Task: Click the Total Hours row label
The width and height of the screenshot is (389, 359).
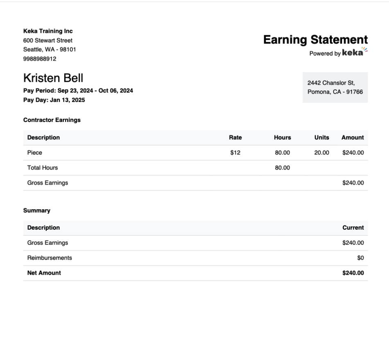Action: pyautogui.click(x=43, y=168)
